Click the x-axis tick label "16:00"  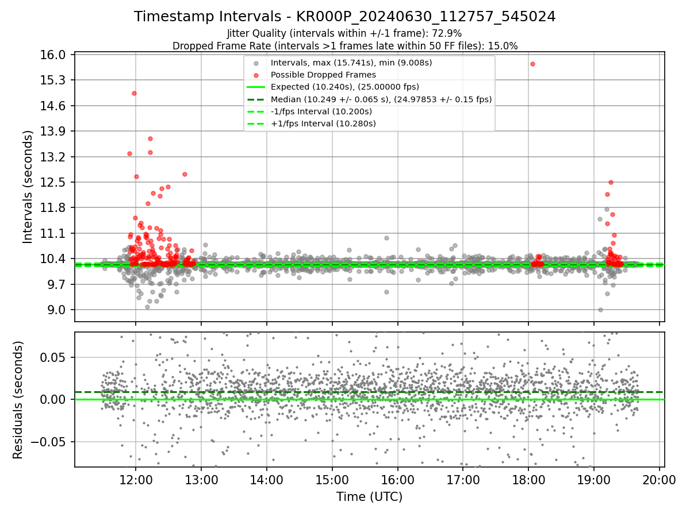(398, 479)
